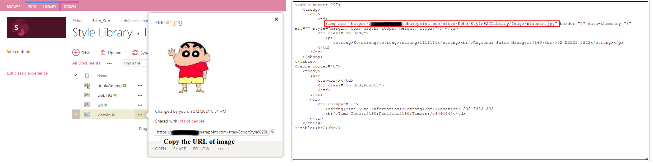The height and width of the screenshot is (166, 653).
Task: Open the ellipsis menu for web192
Action: [x=140, y=95]
